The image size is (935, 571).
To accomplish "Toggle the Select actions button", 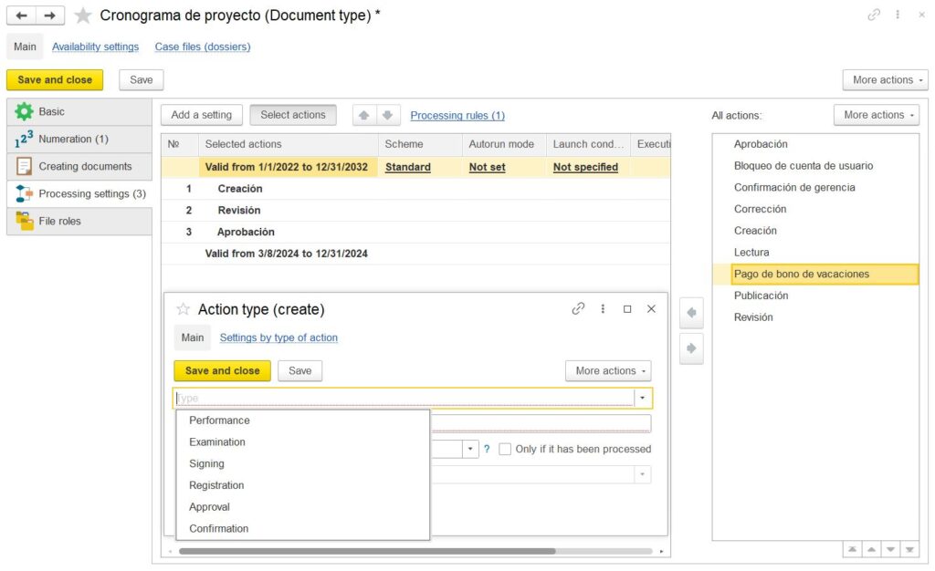I will [292, 115].
